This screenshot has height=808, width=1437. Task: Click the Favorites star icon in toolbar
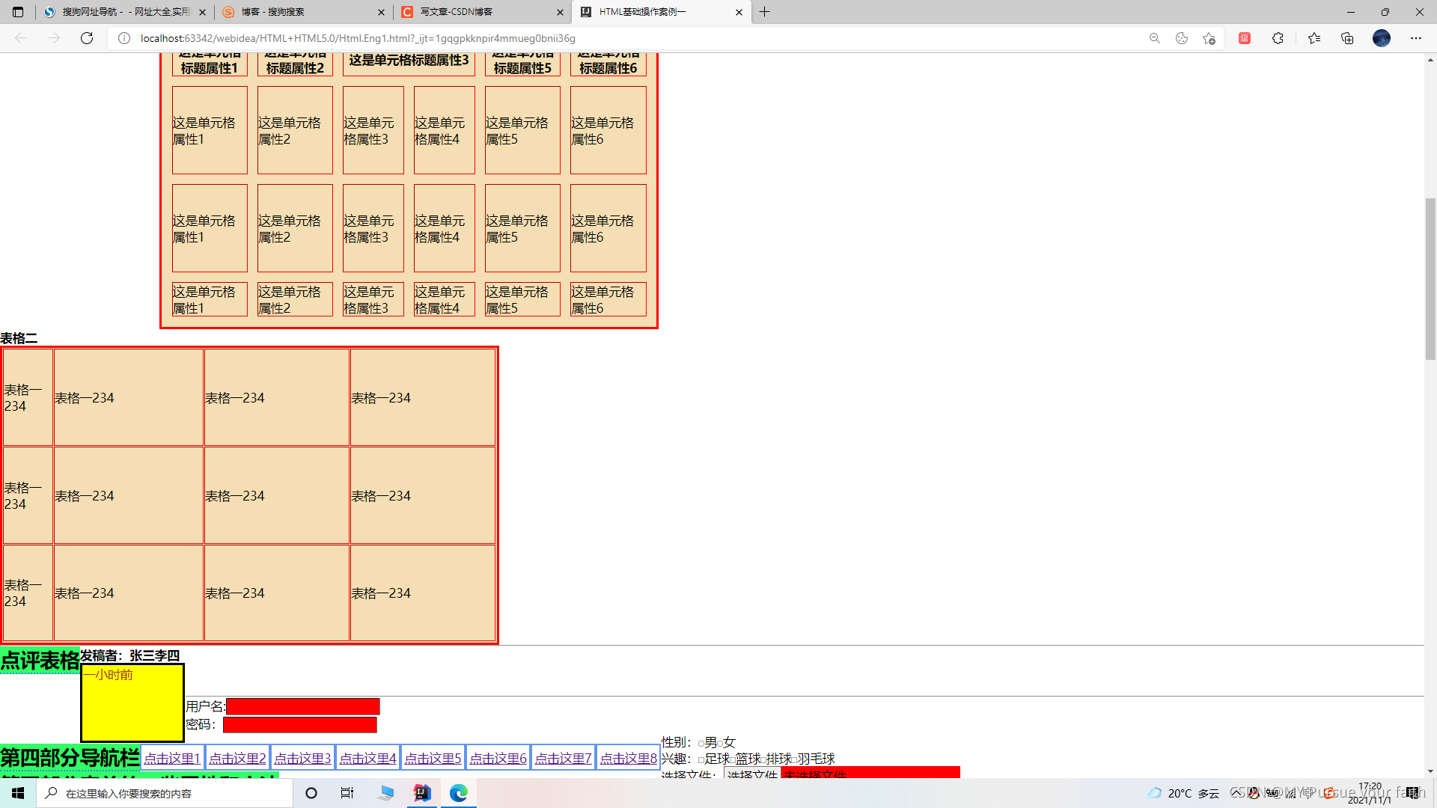point(1314,38)
